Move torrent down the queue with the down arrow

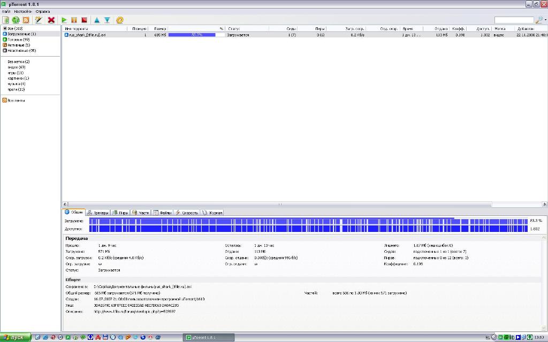[107, 20]
